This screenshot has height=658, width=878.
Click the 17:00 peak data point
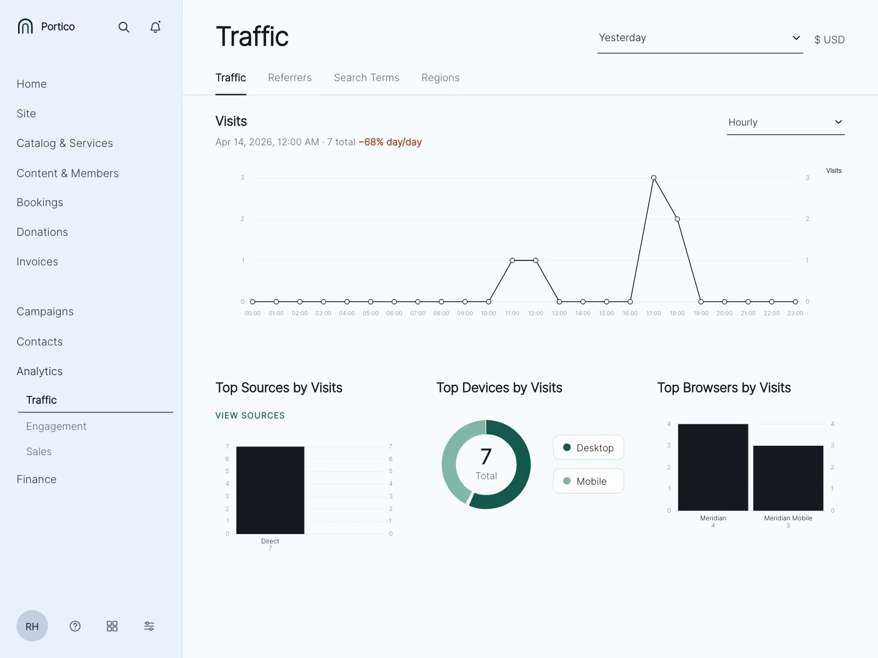pyautogui.click(x=654, y=178)
